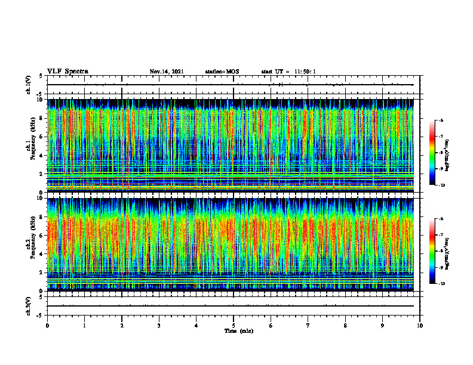Click the "5" tick on the time axis
This screenshot has width=473, height=365.
point(234,326)
